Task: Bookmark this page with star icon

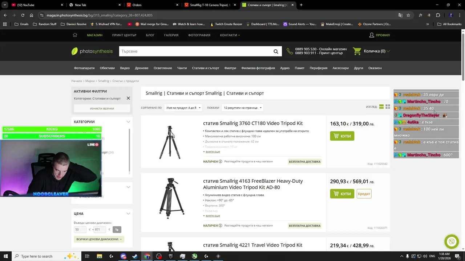Action: pos(408,15)
